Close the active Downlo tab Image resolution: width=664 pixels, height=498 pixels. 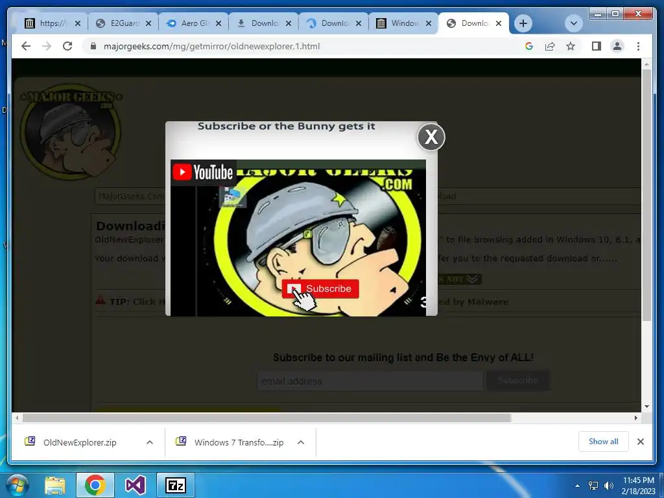click(499, 23)
